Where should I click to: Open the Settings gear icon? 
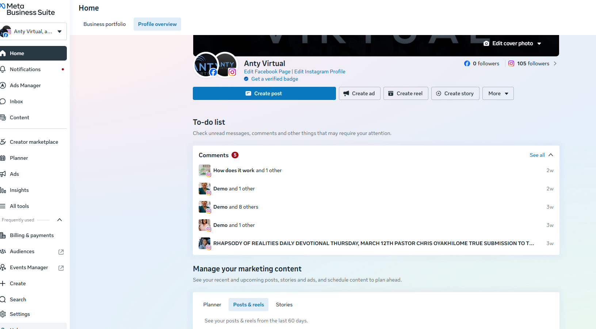coord(3,314)
